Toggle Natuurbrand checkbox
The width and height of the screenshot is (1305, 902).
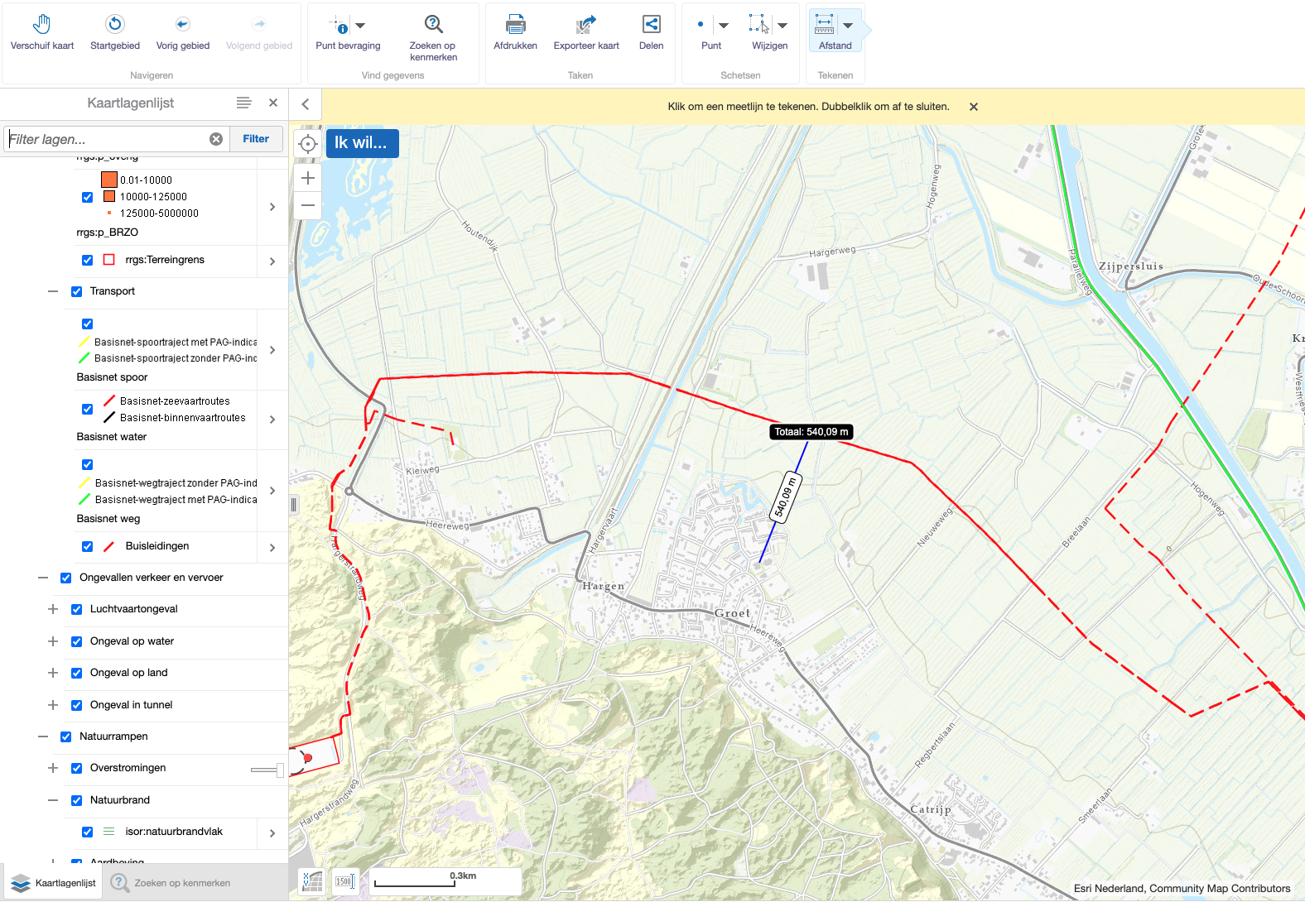(76, 800)
